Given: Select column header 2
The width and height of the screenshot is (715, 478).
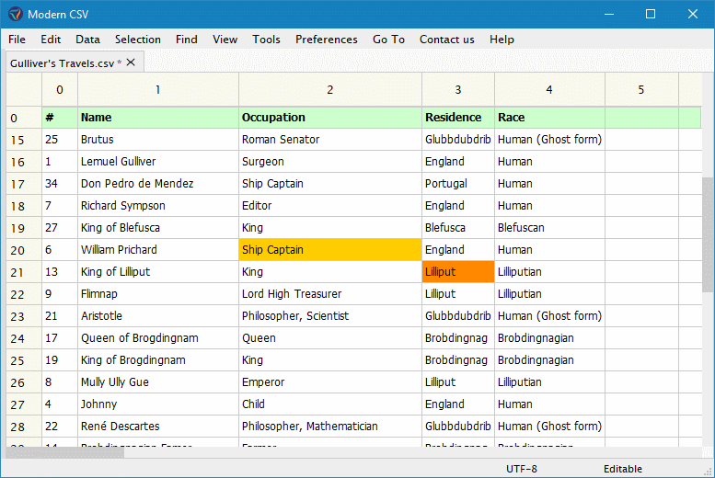Looking at the screenshot, I should pos(330,90).
